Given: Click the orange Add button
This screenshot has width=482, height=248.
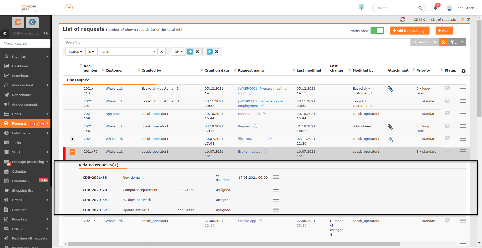Looking at the screenshot, I should 444,31.
